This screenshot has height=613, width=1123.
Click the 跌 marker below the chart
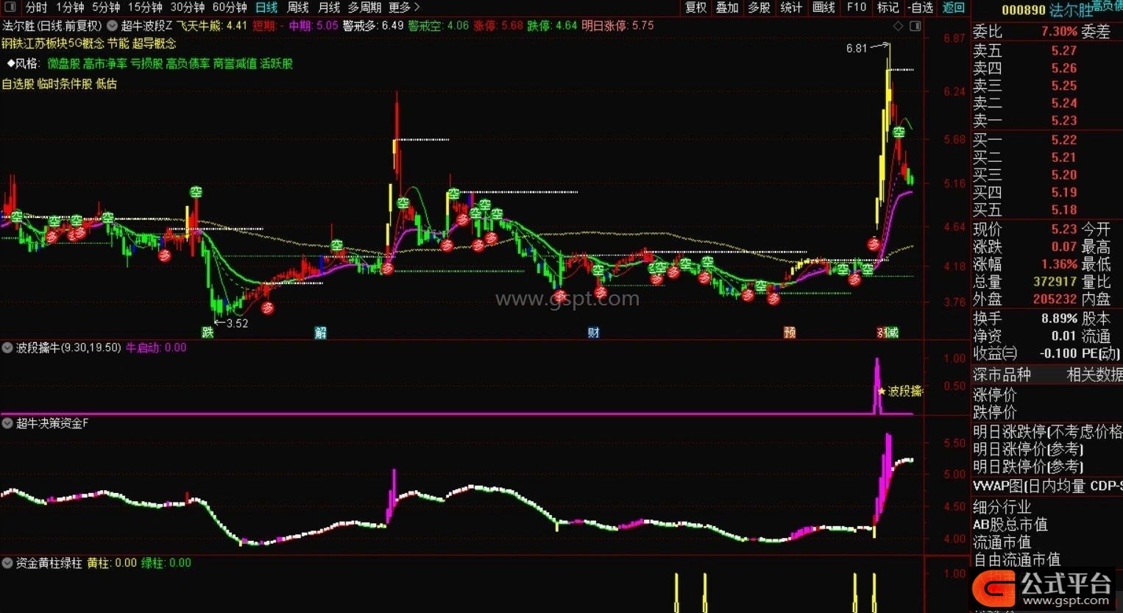pyautogui.click(x=208, y=333)
